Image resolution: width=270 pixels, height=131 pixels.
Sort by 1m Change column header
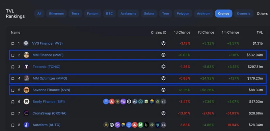tap(230, 32)
